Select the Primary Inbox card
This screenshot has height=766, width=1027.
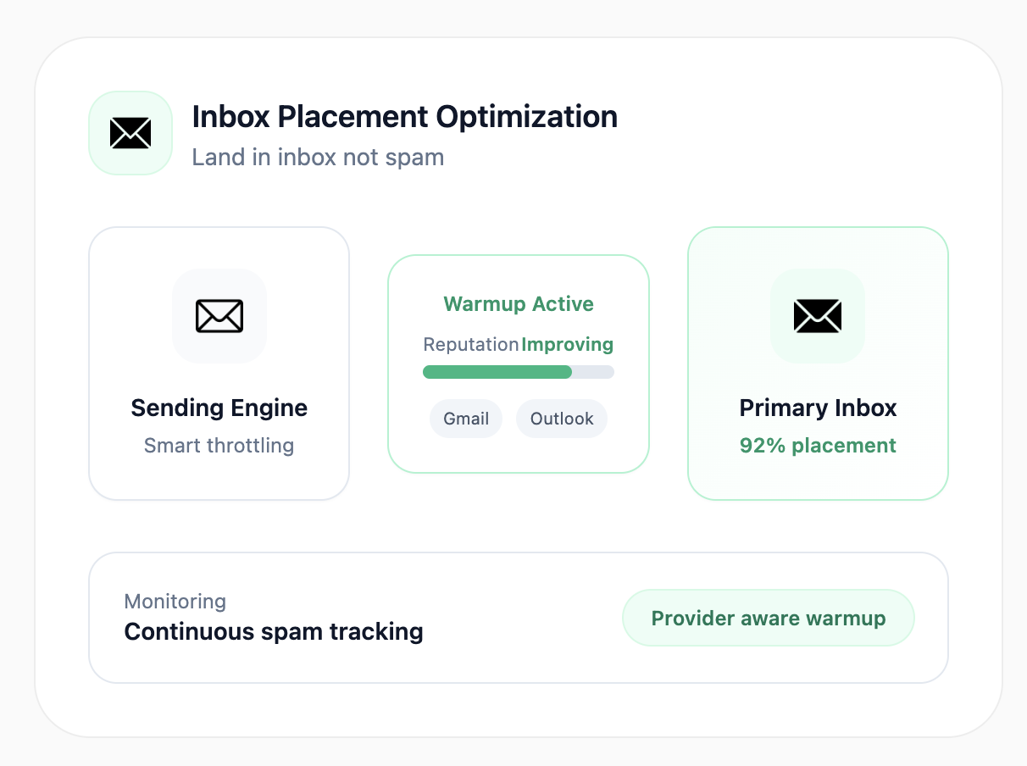(817, 363)
